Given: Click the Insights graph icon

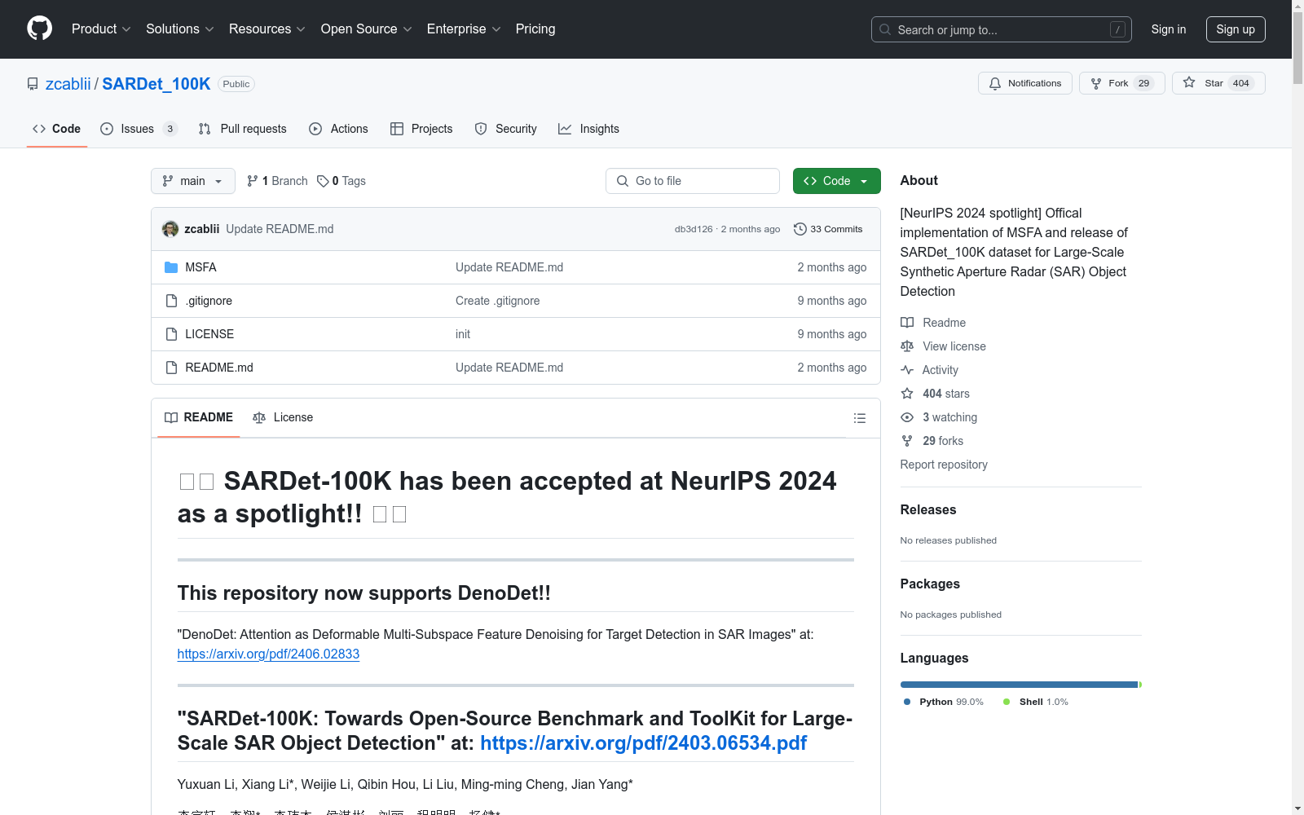Looking at the screenshot, I should (565, 129).
